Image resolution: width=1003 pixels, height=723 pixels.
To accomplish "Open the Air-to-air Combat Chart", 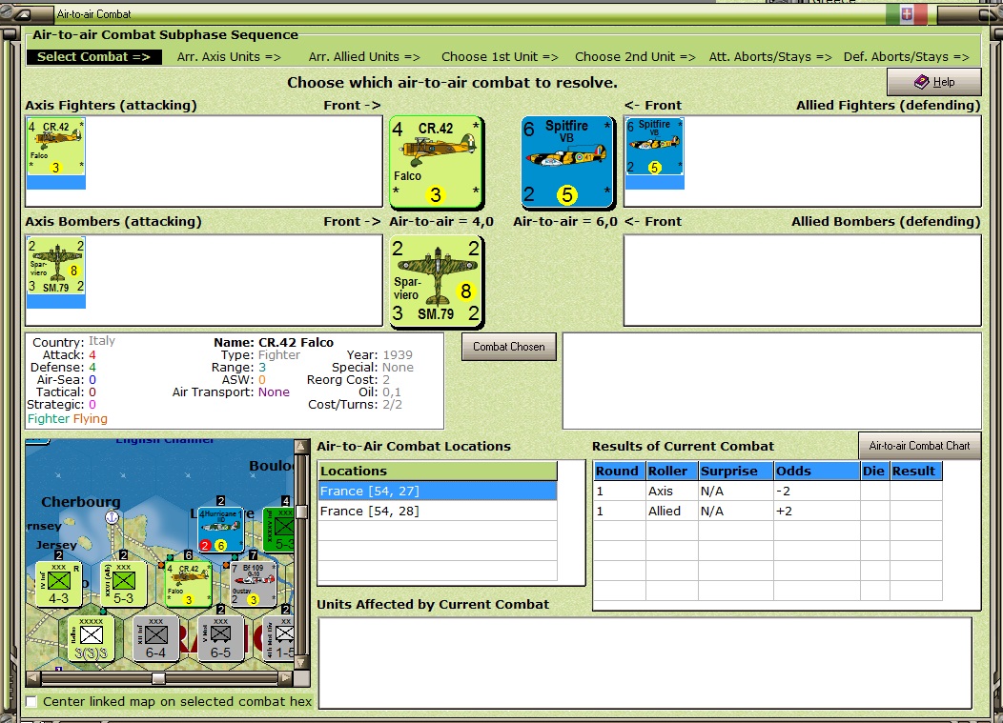I will 919,446.
